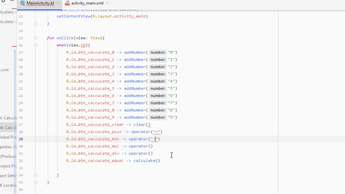Click the fold end marker at line 35
The width and height of the screenshot is (345, 194).
35,182
